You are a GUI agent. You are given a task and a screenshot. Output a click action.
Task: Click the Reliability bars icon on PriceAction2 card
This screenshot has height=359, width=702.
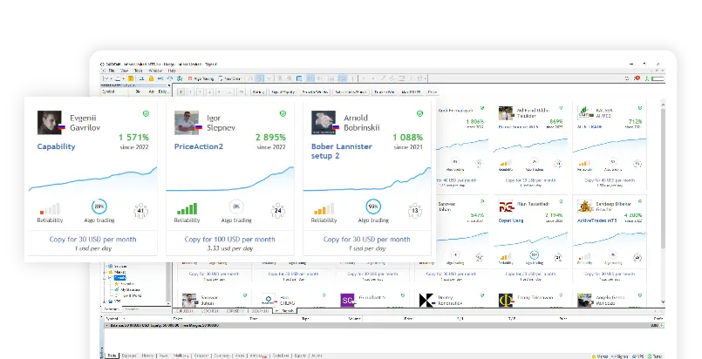point(187,209)
